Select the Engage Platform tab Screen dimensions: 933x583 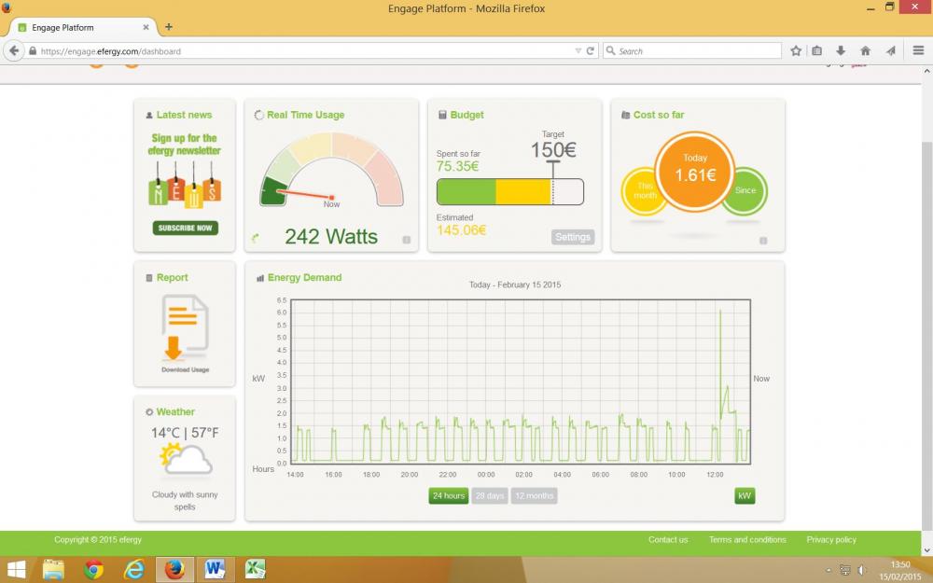click(x=83, y=27)
